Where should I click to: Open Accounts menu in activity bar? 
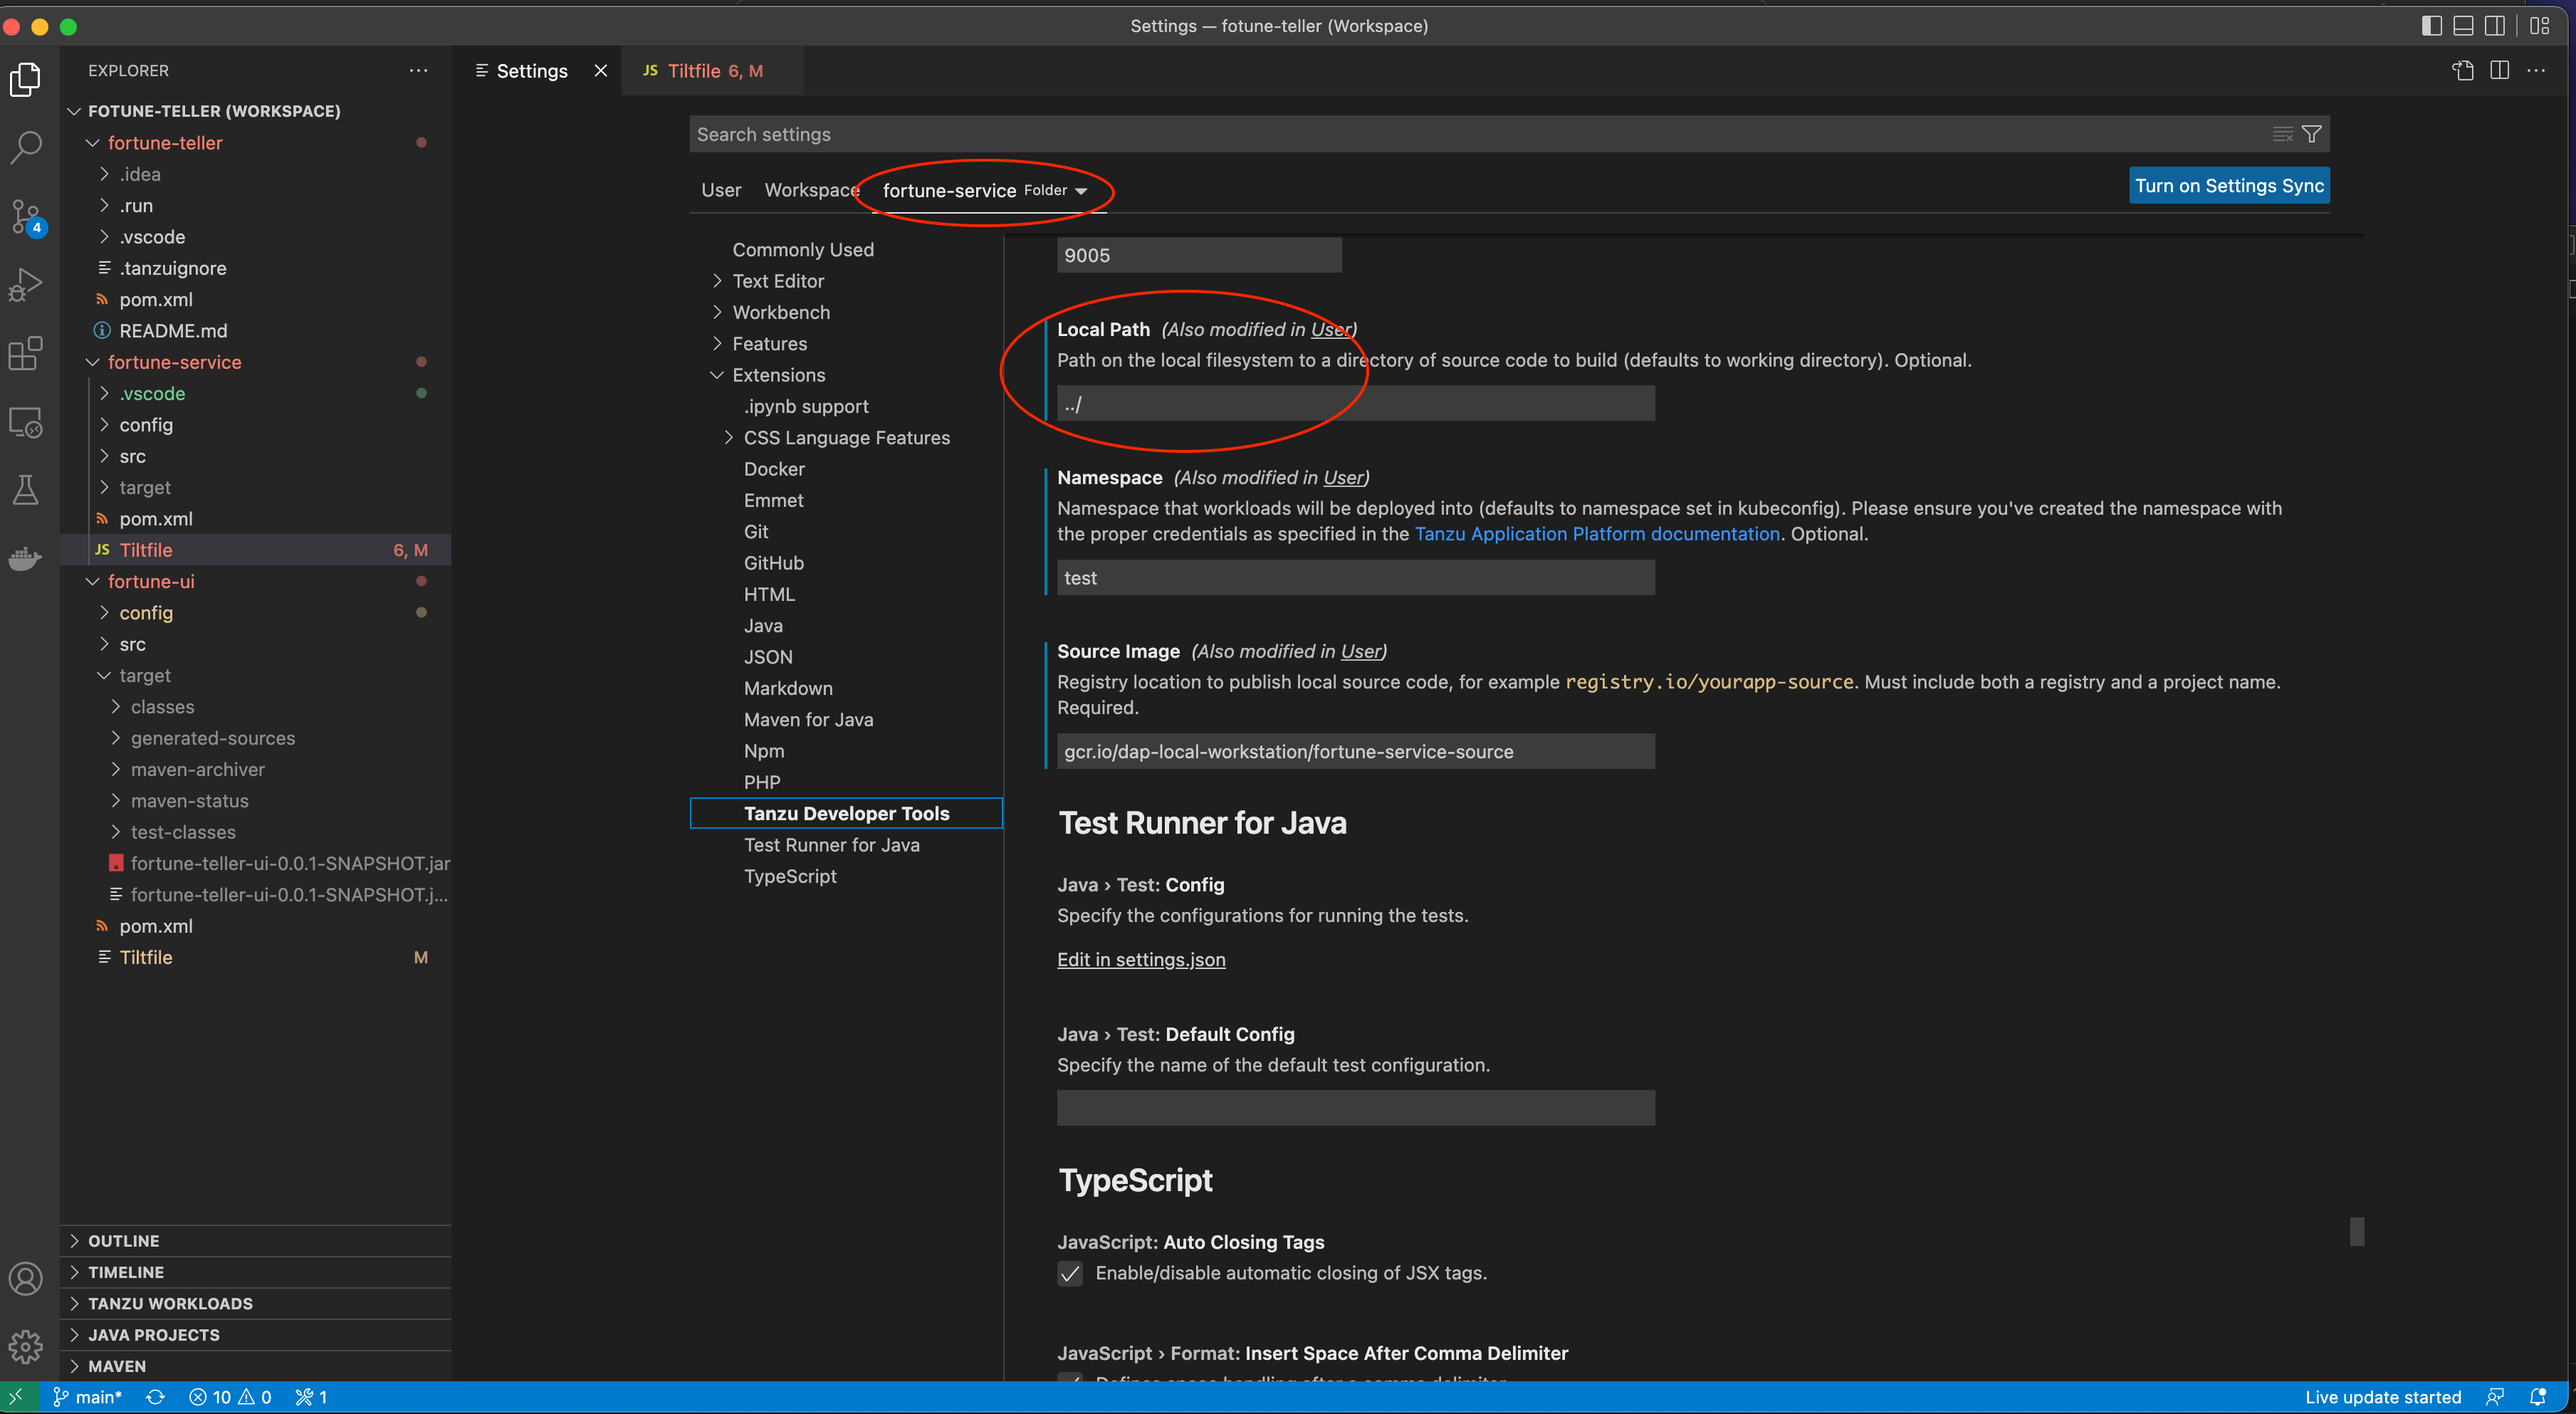26,1279
